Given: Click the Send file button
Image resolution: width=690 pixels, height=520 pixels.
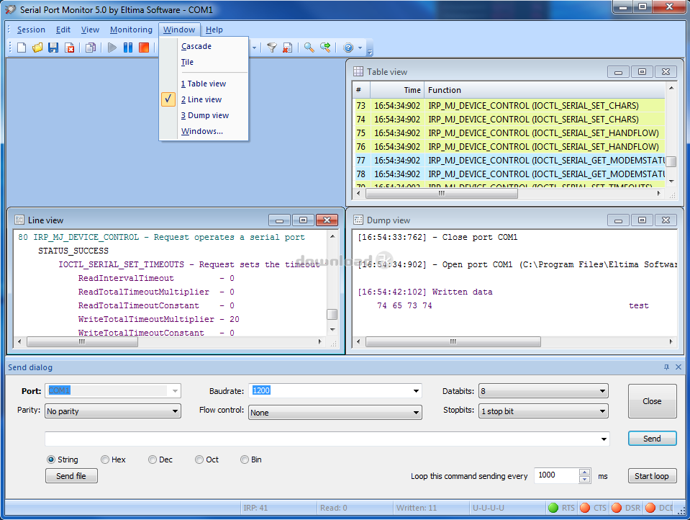Looking at the screenshot, I should tap(71, 476).
